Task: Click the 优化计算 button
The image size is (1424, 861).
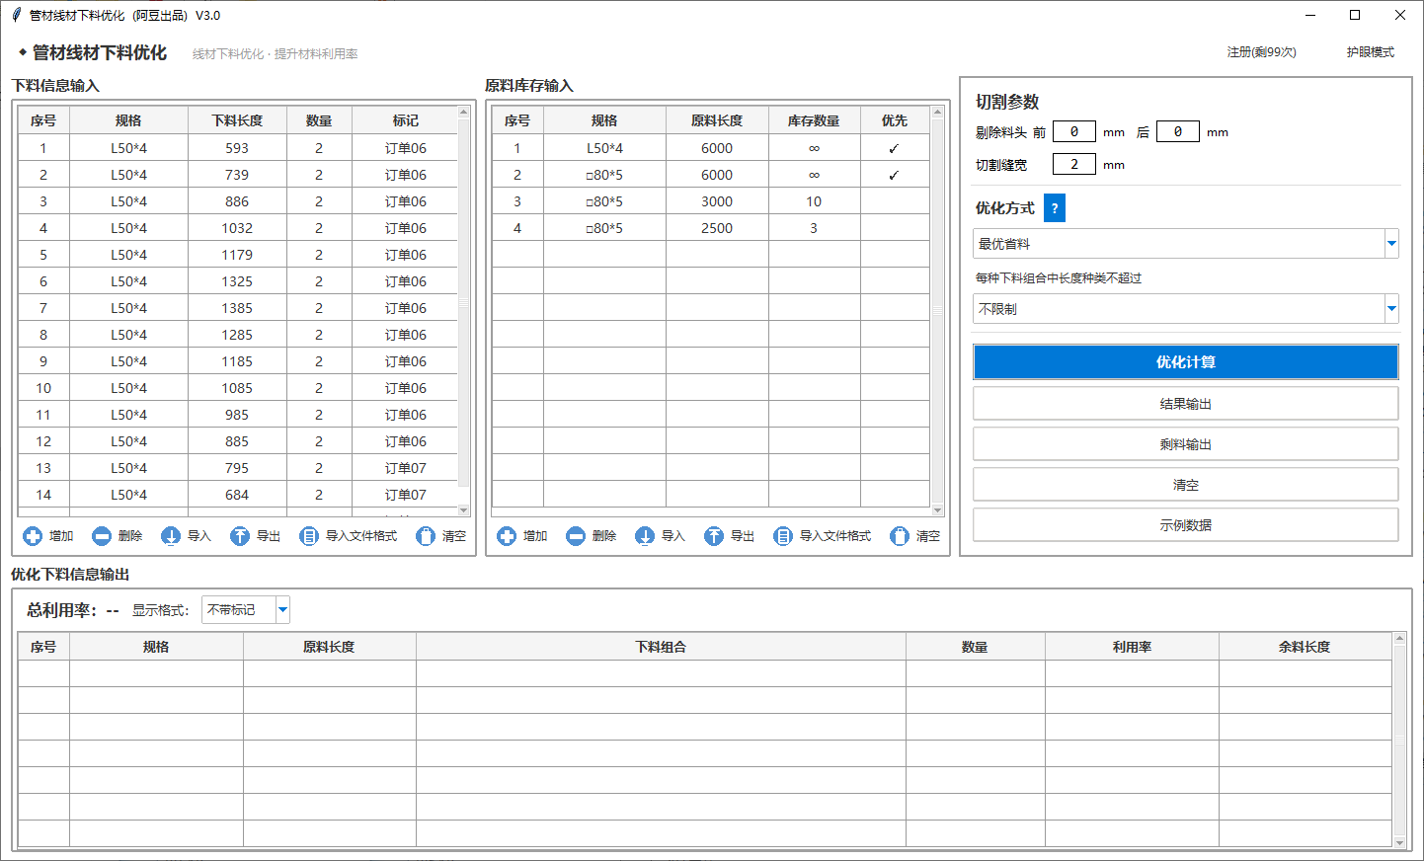Action: click(1185, 362)
